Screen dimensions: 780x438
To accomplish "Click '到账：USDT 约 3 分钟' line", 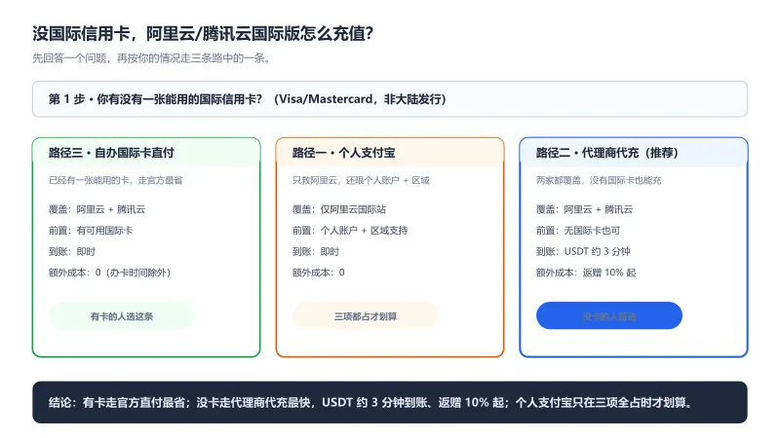I will click(x=583, y=251).
